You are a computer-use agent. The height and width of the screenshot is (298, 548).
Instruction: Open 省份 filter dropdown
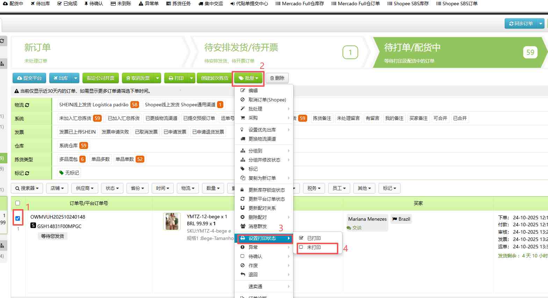click(x=137, y=188)
